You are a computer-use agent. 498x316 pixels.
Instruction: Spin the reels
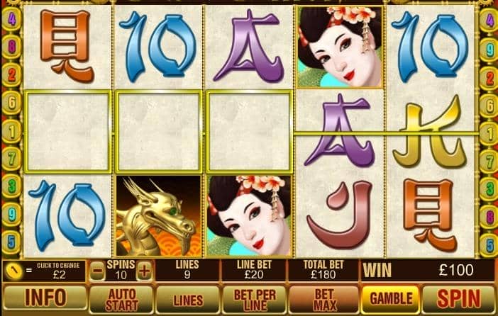click(458, 299)
